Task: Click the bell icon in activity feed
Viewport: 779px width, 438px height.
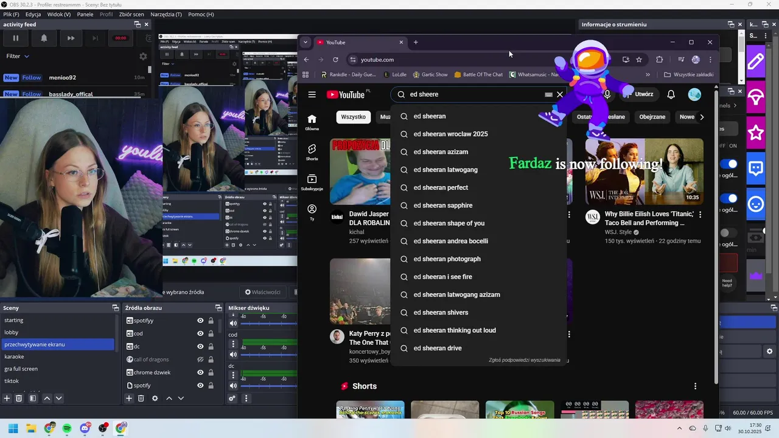Action: click(x=44, y=38)
